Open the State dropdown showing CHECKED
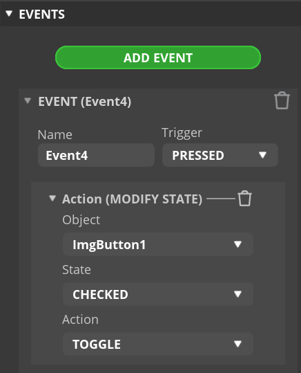Viewport: 301px width, 373px height. (158, 294)
